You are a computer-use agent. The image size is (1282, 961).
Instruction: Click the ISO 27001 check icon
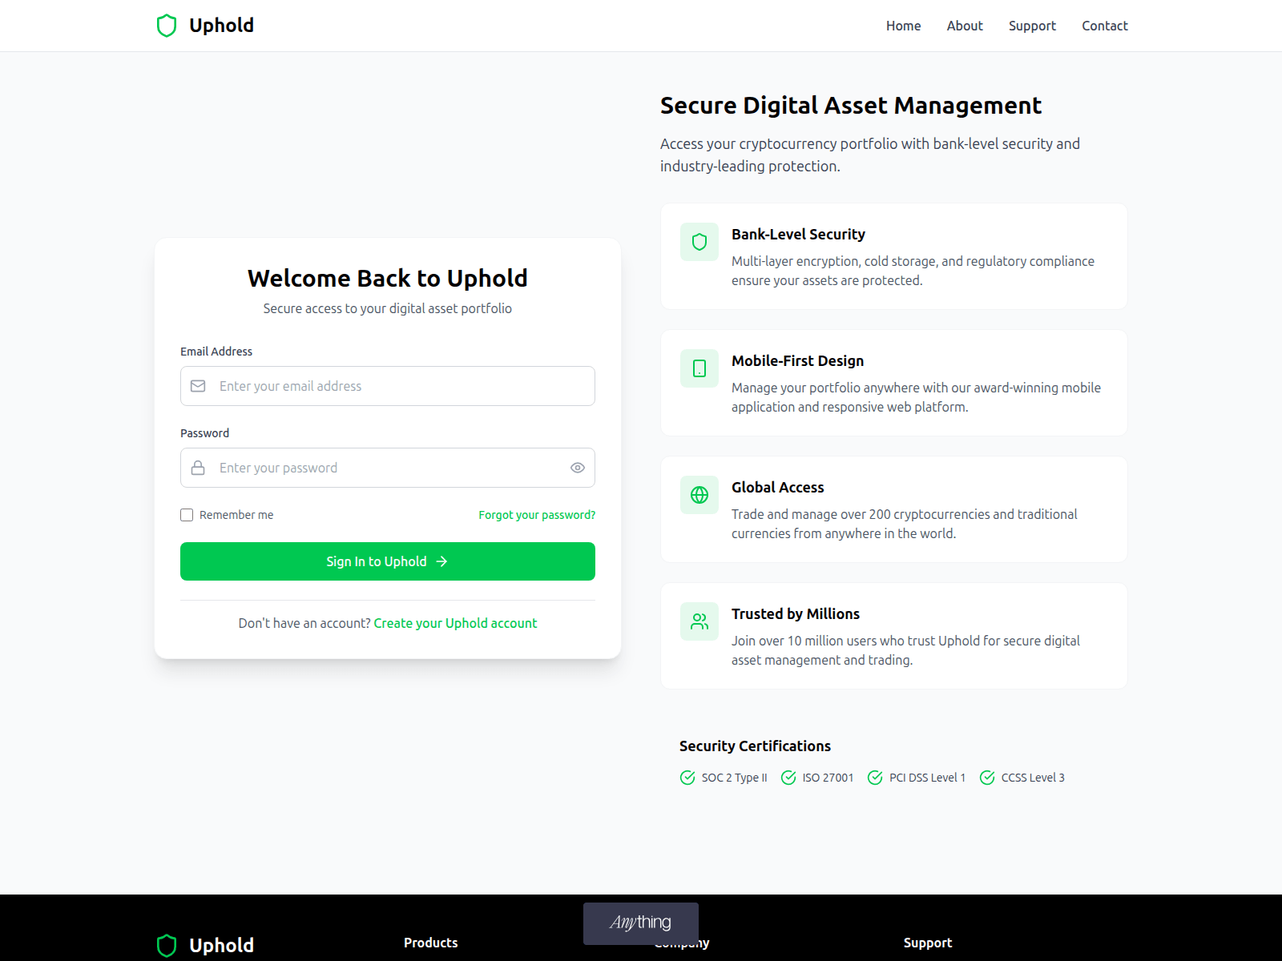pos(788,778)
